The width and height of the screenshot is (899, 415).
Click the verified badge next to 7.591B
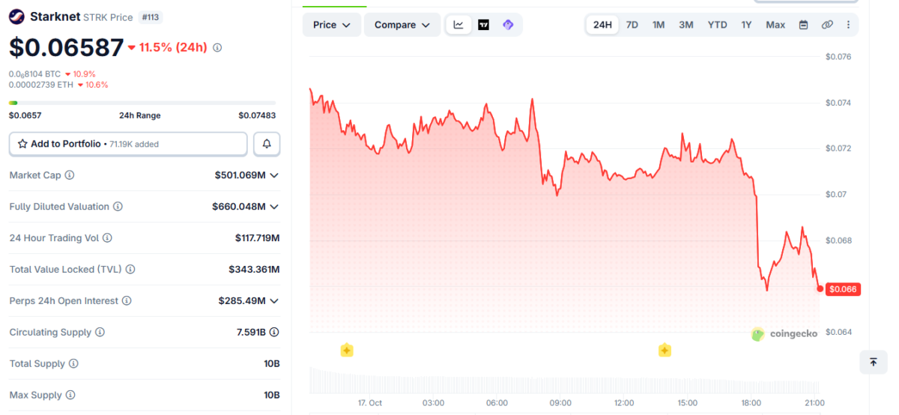274,333
